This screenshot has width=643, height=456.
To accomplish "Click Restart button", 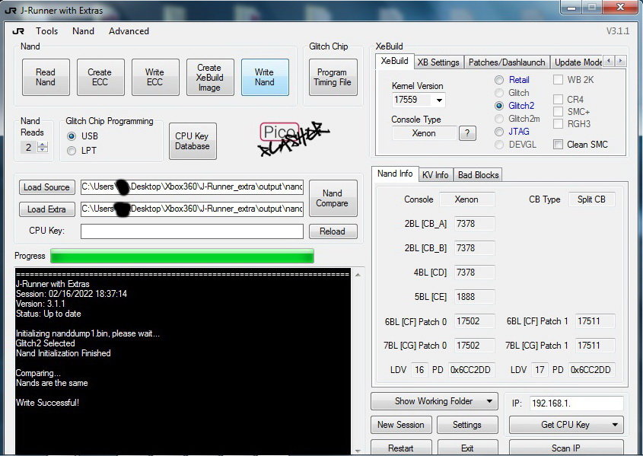I will point(401,448).
